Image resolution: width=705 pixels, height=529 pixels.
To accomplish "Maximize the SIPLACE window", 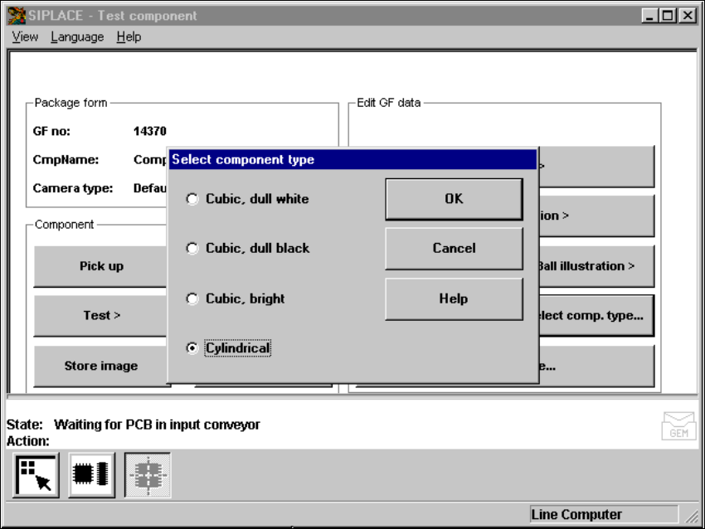I will [x=668, y=16].
